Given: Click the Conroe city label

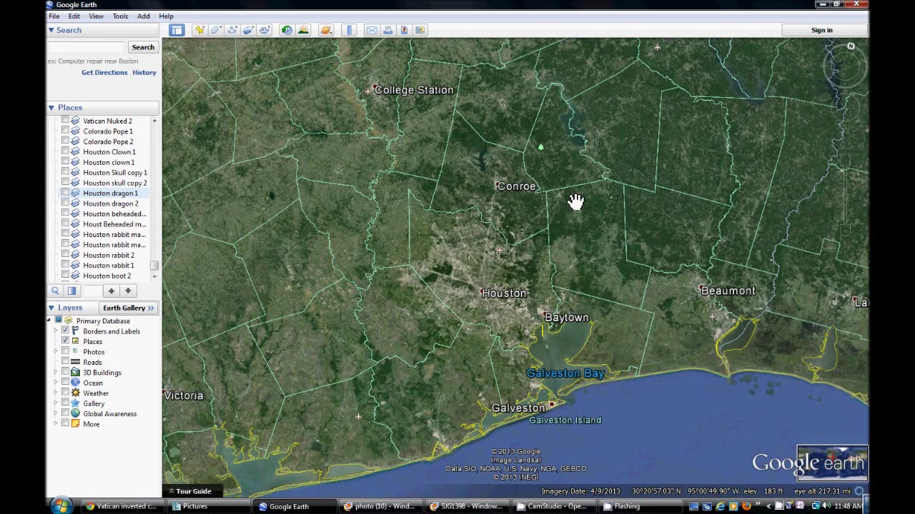Looking at the screenshot, I should 516,186.
